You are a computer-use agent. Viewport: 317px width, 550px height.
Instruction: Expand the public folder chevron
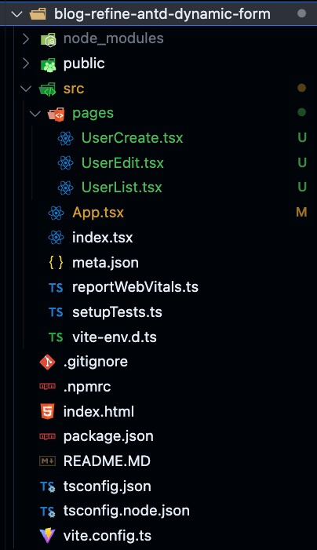point(26,64)
